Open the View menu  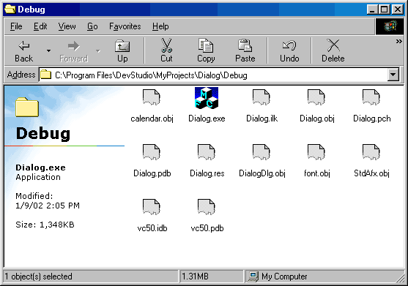[67, 26]
